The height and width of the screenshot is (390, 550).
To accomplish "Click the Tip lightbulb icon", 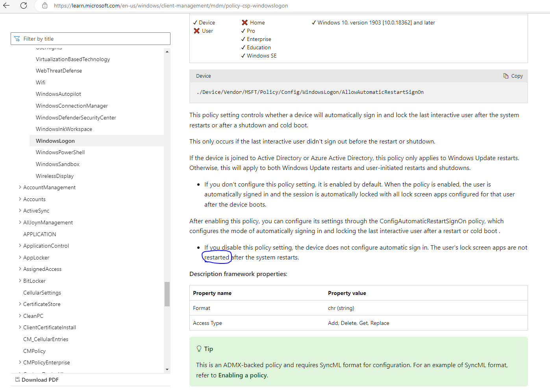I will tap(199, 349).
